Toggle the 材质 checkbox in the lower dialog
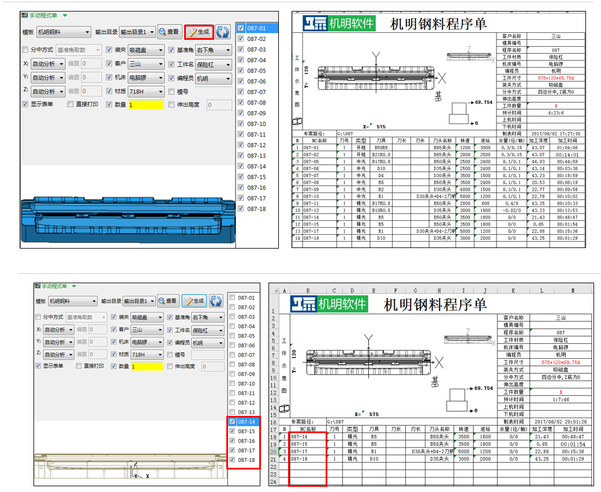The height and width of the screenshot is (492, 601). (114, 354)
